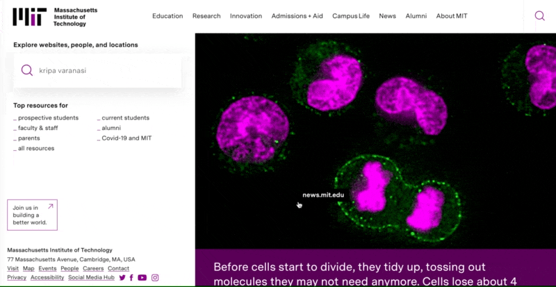
Task: Open the Education menu
Action: coord(167,16)
